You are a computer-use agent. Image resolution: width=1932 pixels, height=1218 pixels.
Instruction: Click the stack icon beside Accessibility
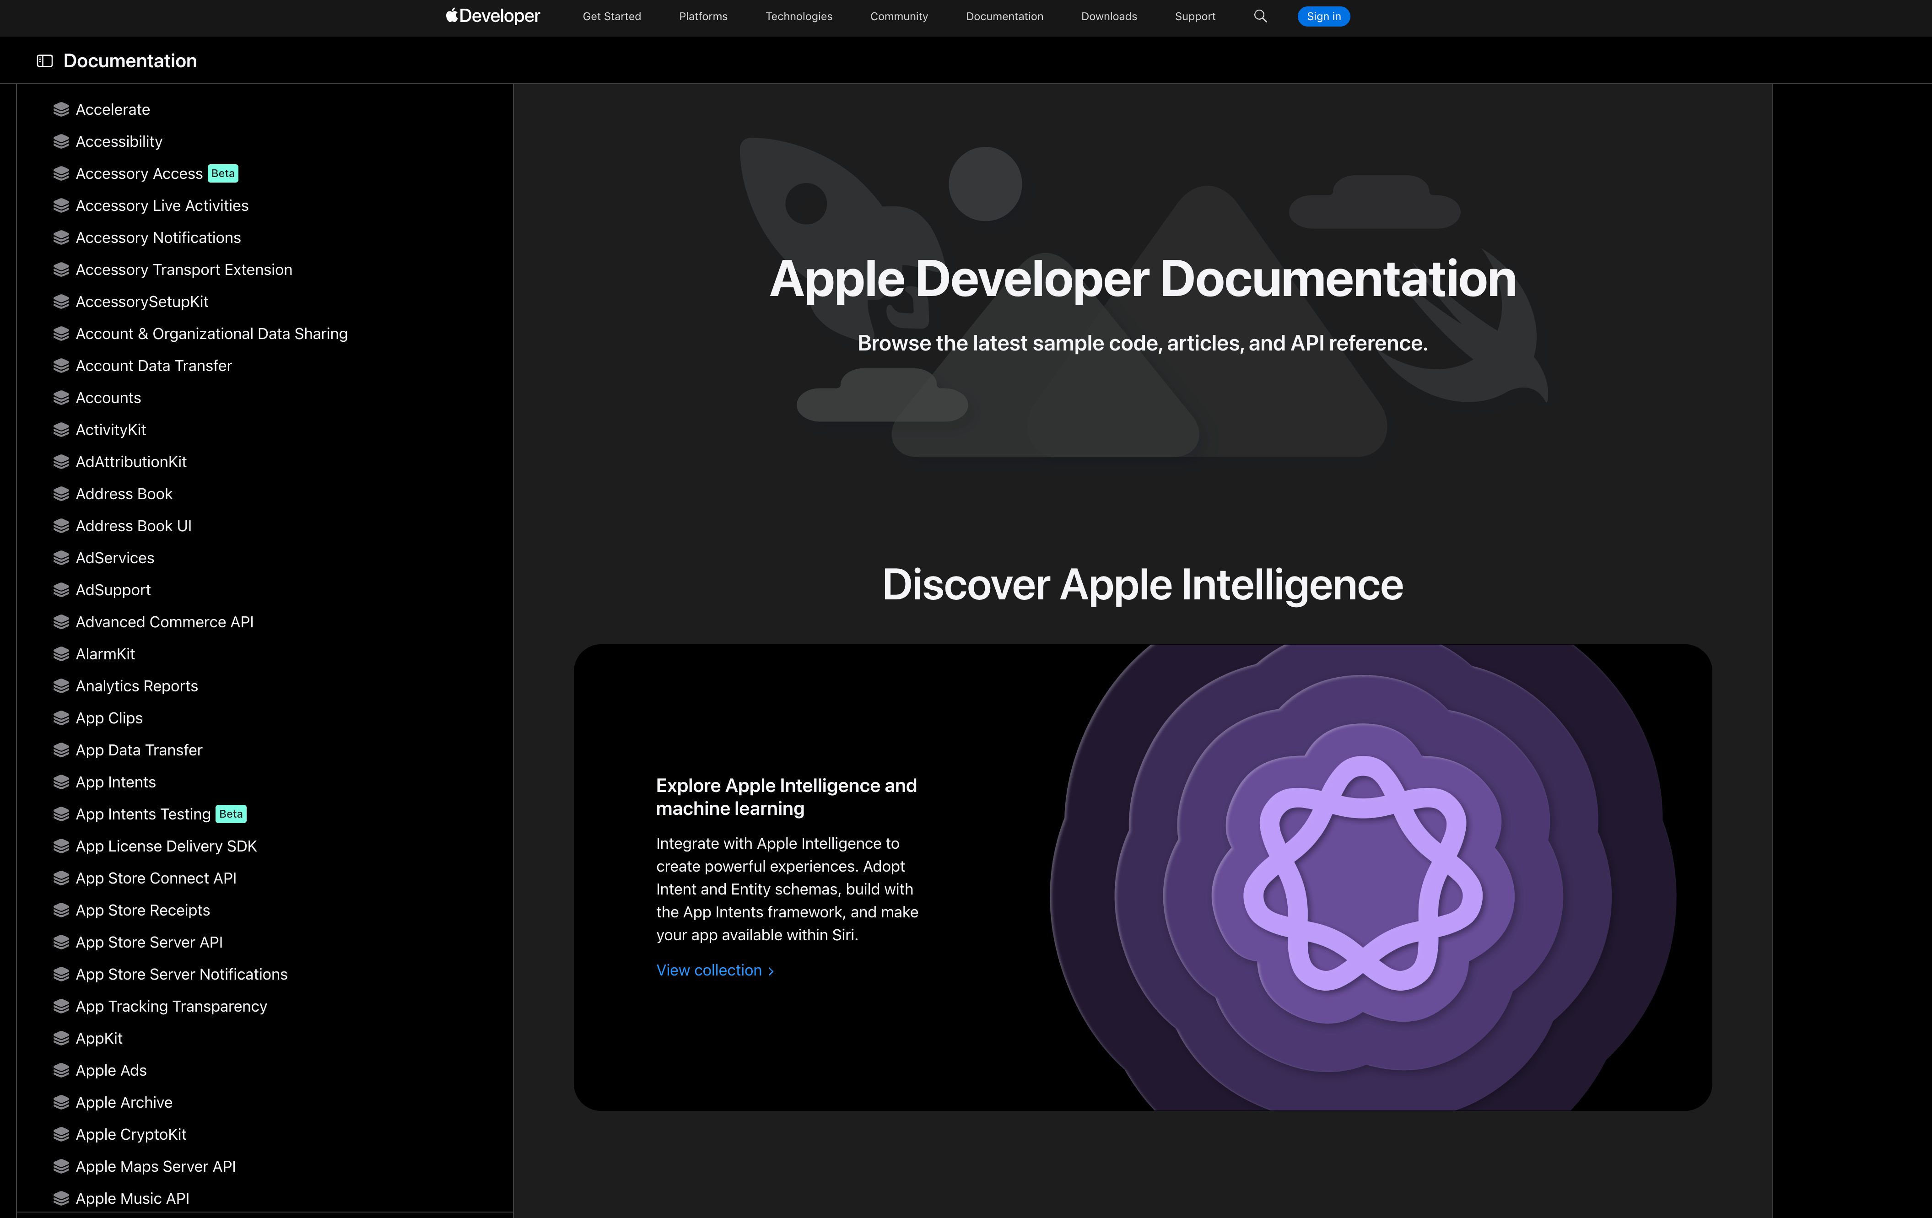coord(61,142)
